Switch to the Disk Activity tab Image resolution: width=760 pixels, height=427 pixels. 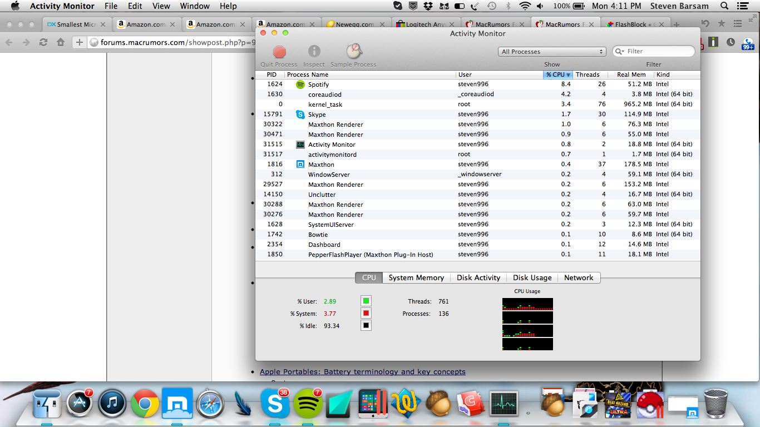click(x=478, y=277)
